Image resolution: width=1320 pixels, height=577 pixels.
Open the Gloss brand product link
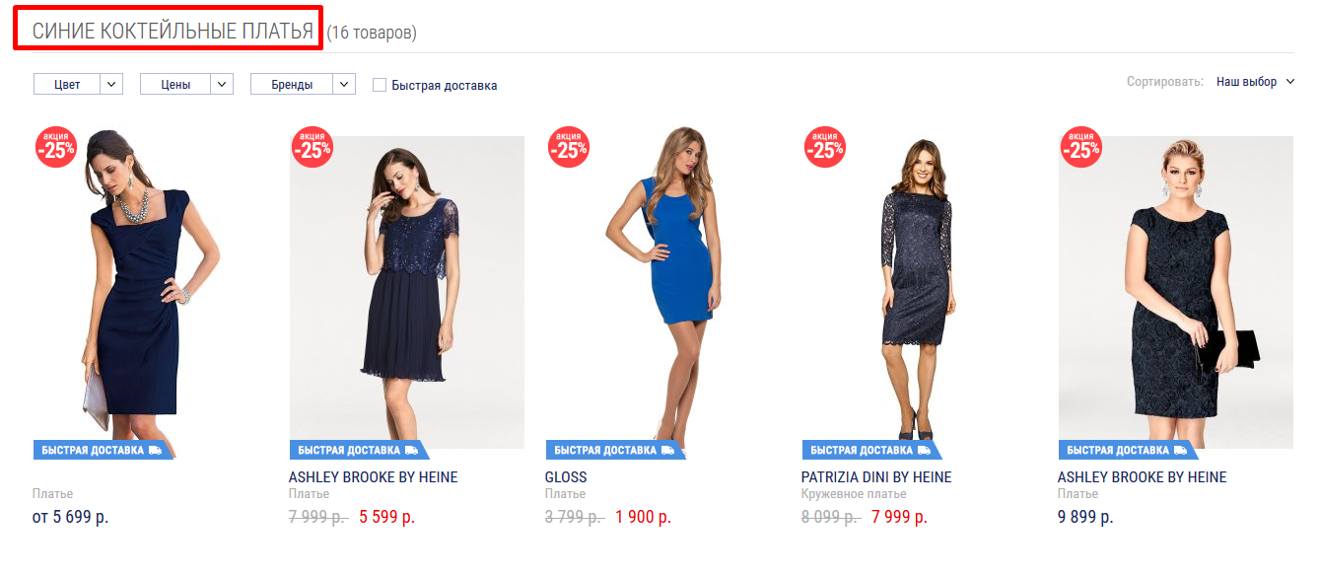pos(566,477)
